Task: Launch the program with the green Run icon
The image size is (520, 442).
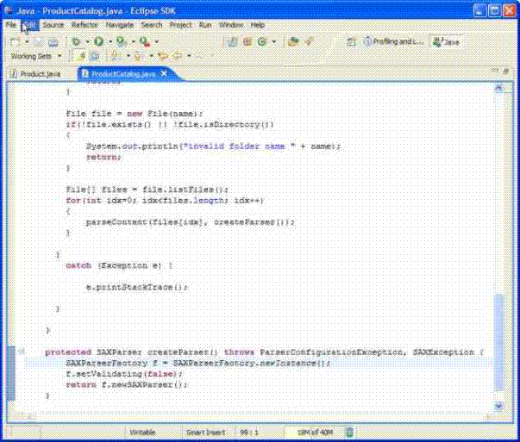Action: pos(98,41)
